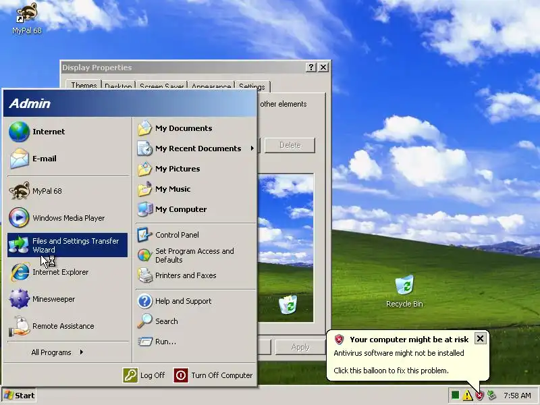Start Minesweeper mine icon
Image resolution: width=540 pixels, height=405 pixels.
coord(19,298)
